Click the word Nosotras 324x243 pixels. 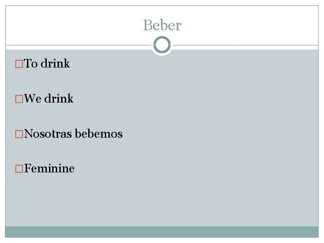(48, 134)
